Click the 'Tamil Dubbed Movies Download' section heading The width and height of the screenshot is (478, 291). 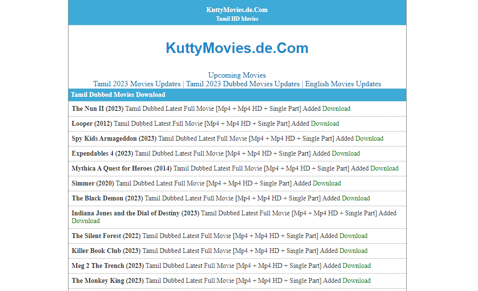coord(118,94)
